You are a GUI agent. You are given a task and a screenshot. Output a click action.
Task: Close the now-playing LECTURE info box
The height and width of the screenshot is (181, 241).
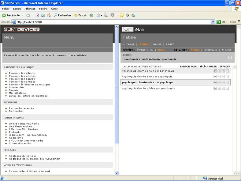tap(230, 57)
